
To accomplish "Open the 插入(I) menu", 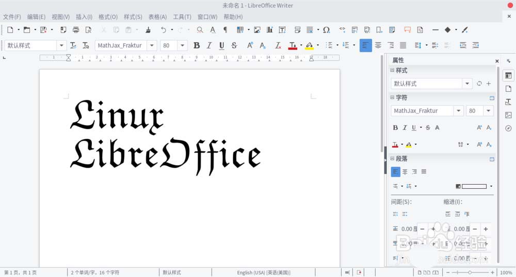I will tap(84, 17).
